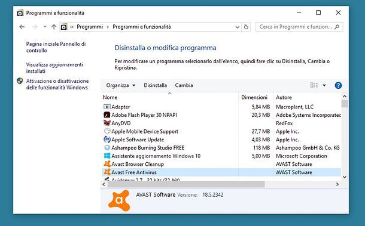This screenshot has width=365, height=226.
Task: Open Visualizza aggiornamenti installati link
Action: pyautogui.click(x=54, y=68)
